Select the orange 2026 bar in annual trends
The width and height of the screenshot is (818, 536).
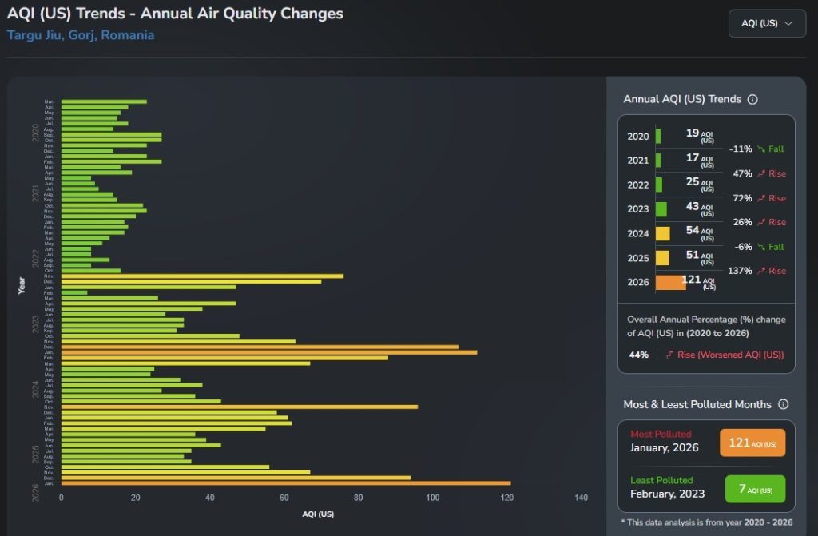[x=670, y=282]
